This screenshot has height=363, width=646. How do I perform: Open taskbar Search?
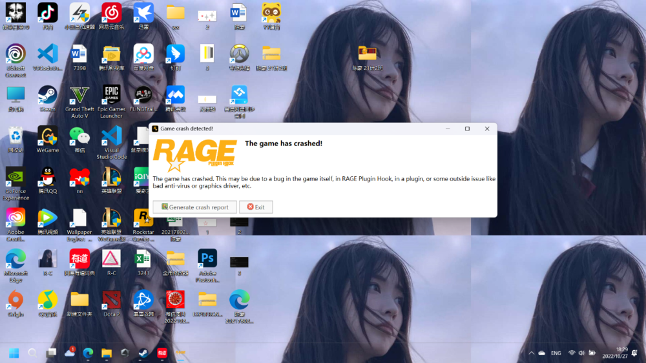[32, 353]
